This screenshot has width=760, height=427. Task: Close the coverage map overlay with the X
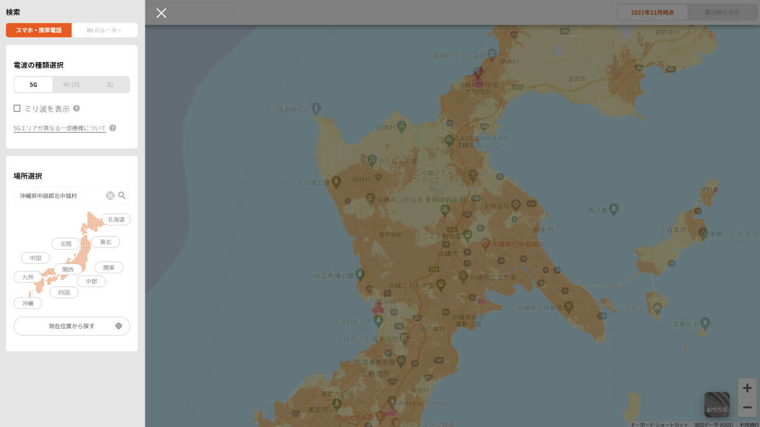pos(161,12)
